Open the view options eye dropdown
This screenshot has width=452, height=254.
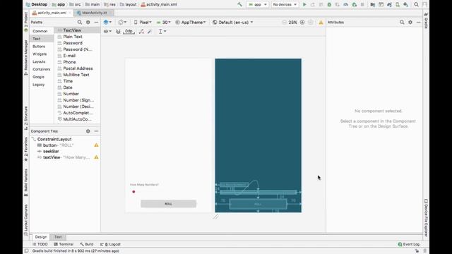[107, 31]
